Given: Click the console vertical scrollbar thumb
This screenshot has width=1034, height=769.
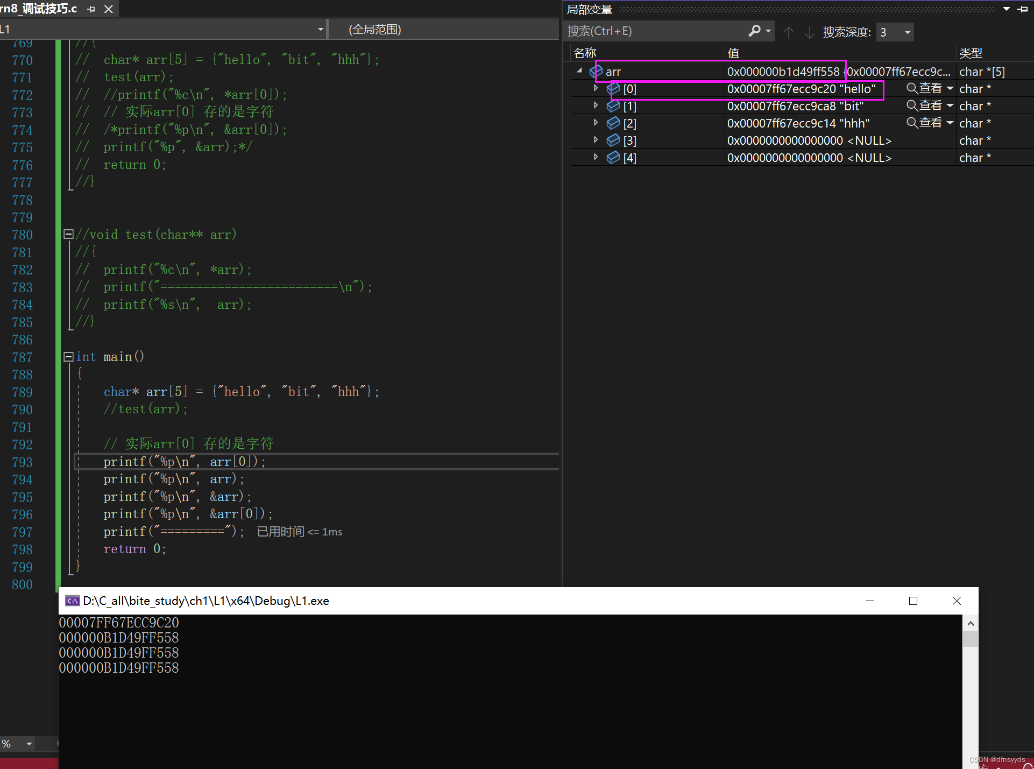Looking at the screenshot, I should (971, 639).
